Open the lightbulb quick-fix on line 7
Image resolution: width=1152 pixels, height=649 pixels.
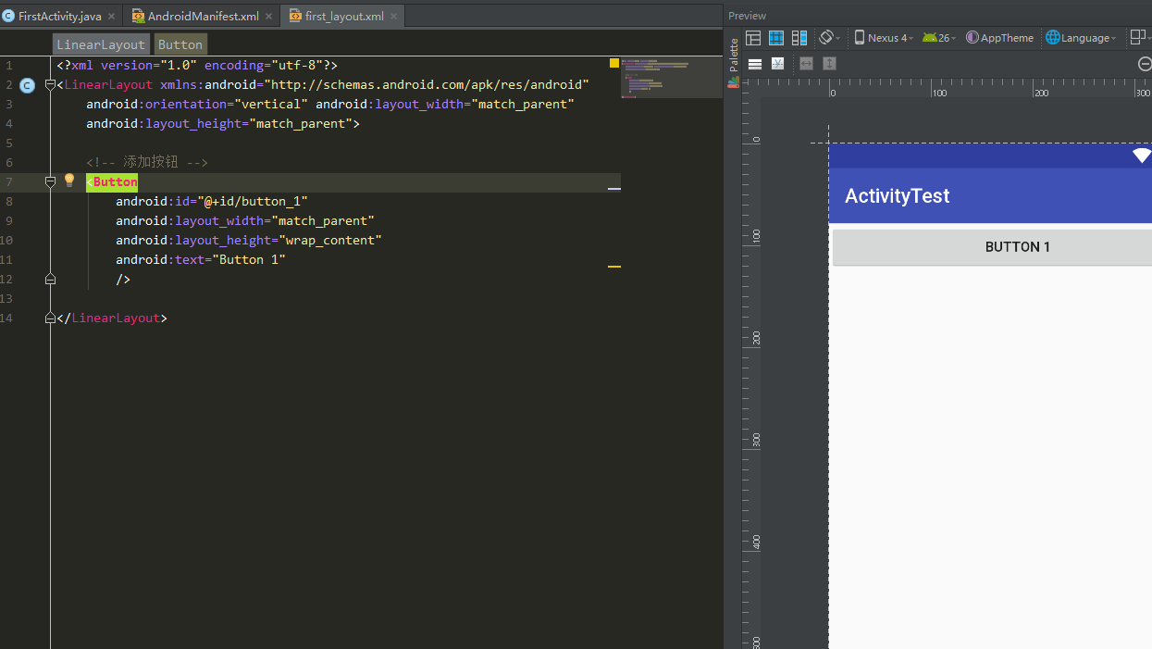pos(68,181)
